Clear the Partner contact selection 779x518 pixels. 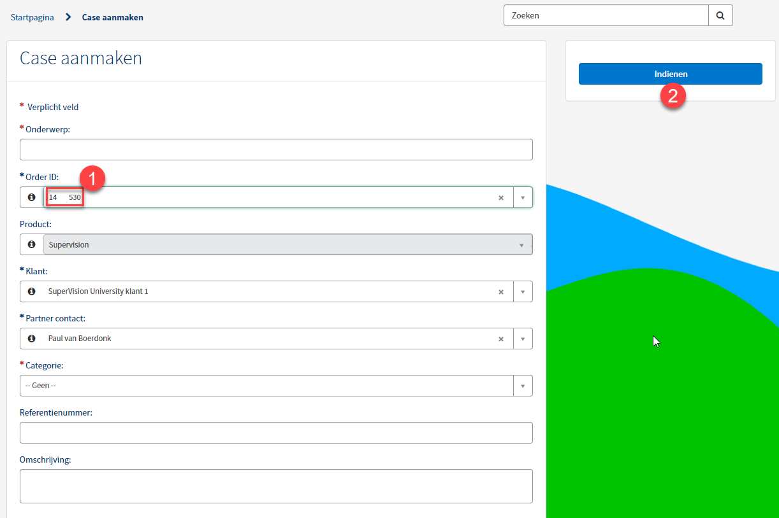[501, 339]
